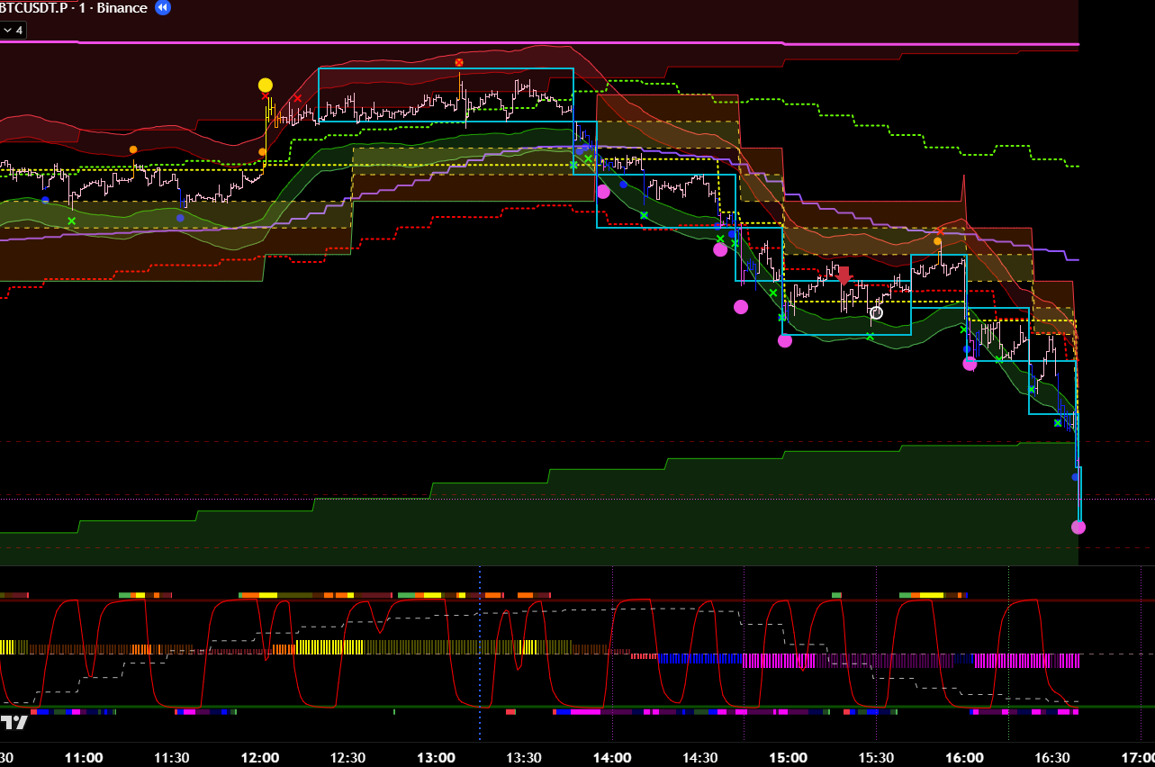Click the red circled X marker
This screenshot has width=1155, height=767.
click(x=459, y=62)
